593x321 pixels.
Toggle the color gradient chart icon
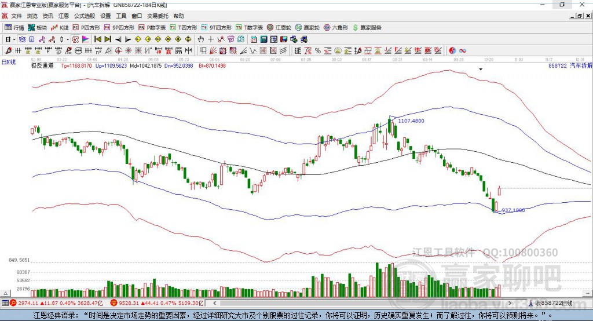86,39
